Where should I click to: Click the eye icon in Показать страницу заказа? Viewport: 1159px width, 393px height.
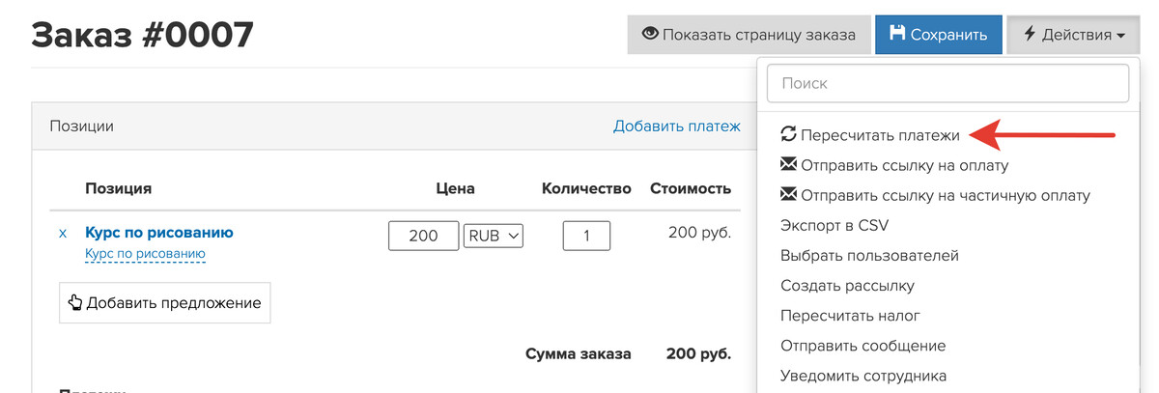650,34
